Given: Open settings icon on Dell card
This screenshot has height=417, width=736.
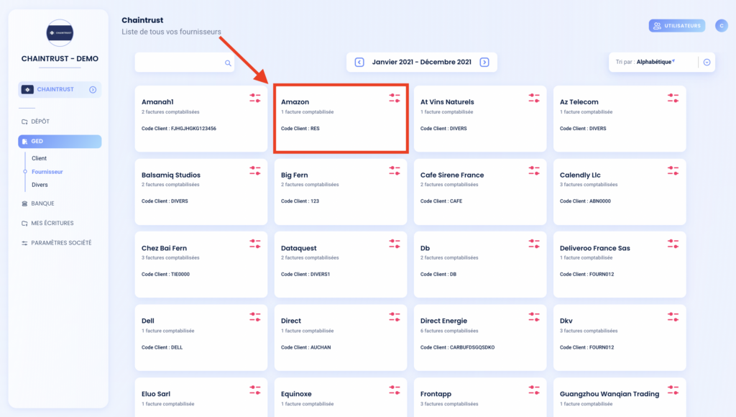Looking at the screenshot, I should 255,317.
